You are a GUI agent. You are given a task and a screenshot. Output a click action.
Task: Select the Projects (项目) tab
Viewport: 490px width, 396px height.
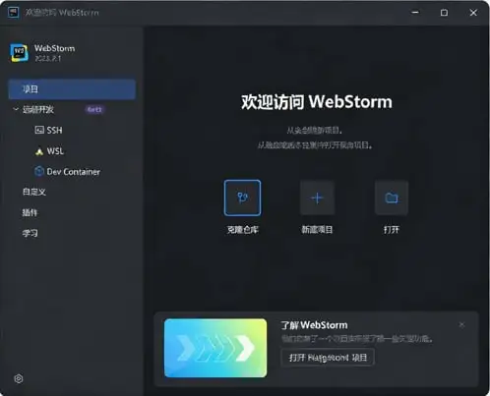click(x=72, y=89)
